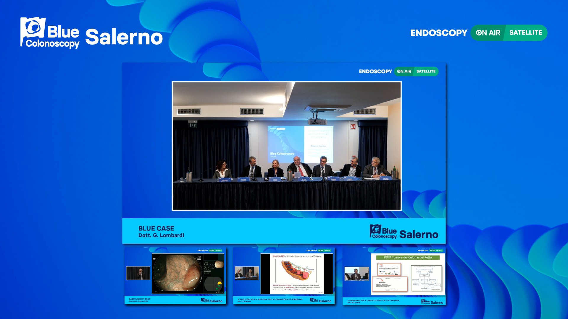Expand the CASI CLINICI IN BLUE thumbnail

pos(175,275)
